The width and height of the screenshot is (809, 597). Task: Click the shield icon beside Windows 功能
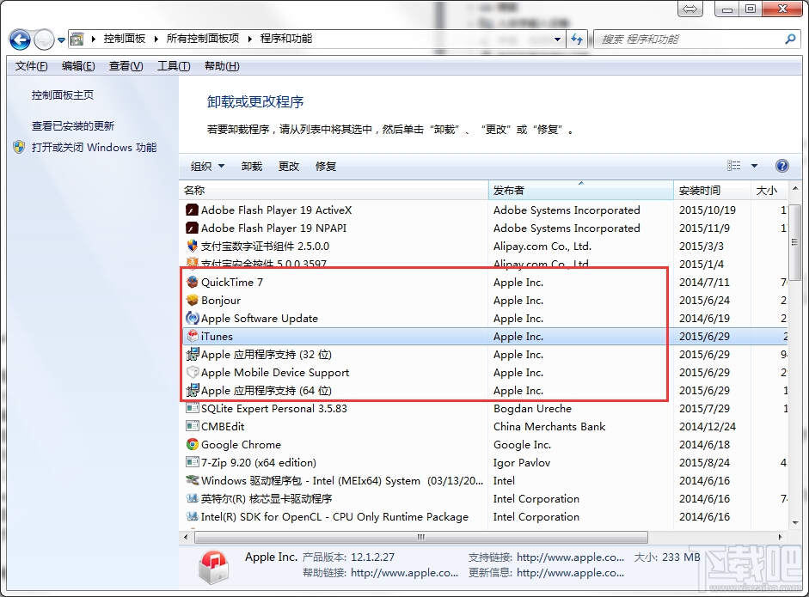(19, 147)
